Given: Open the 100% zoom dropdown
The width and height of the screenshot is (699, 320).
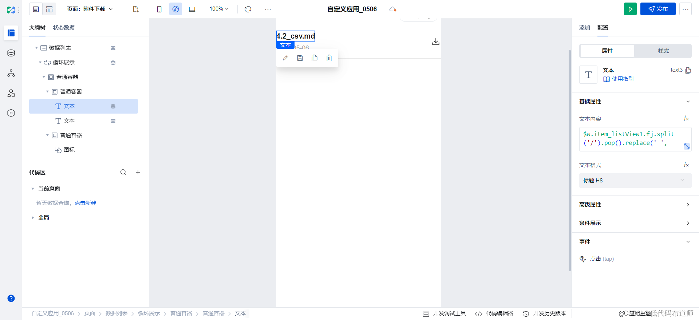Looking at the screenshot, I should (x=219, y=9).
